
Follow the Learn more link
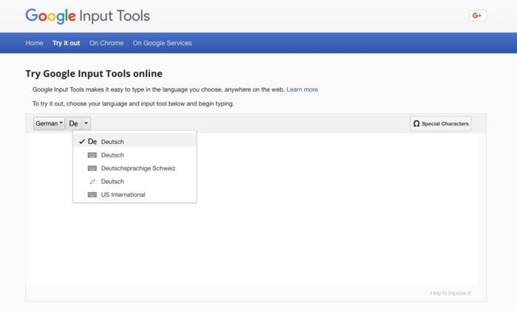coord(302,89)
